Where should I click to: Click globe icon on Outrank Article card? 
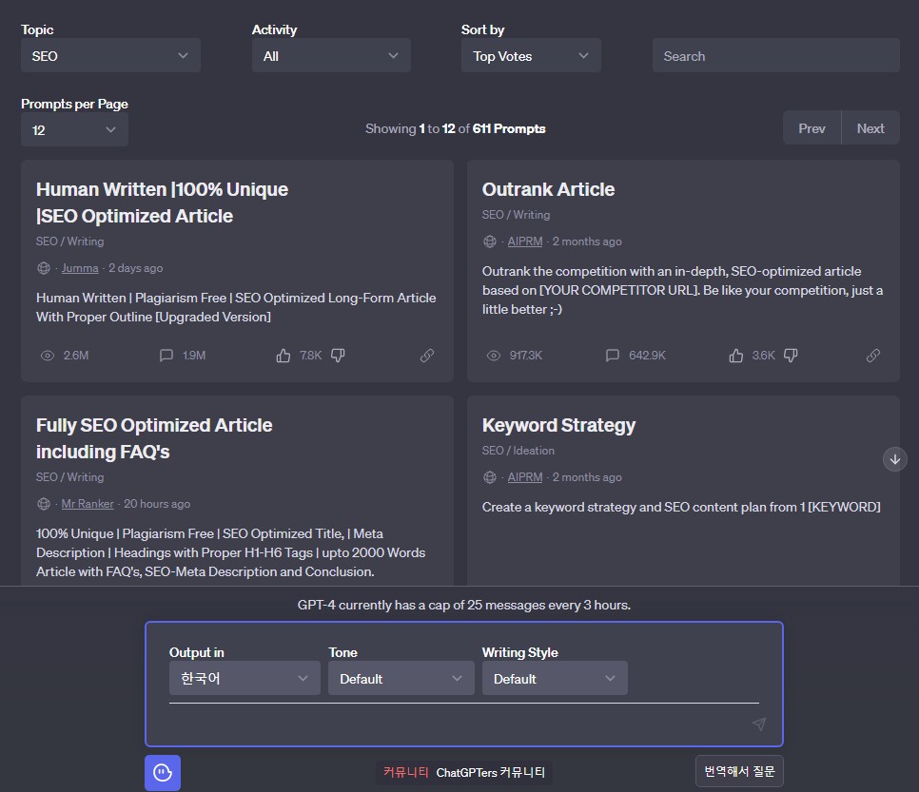pos(489,241)
